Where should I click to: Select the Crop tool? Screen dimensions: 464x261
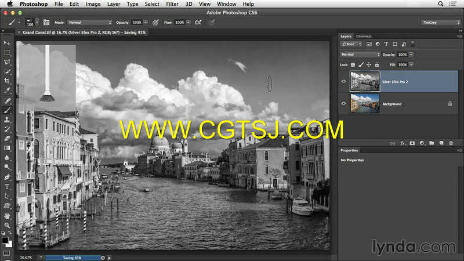(7, 81)
